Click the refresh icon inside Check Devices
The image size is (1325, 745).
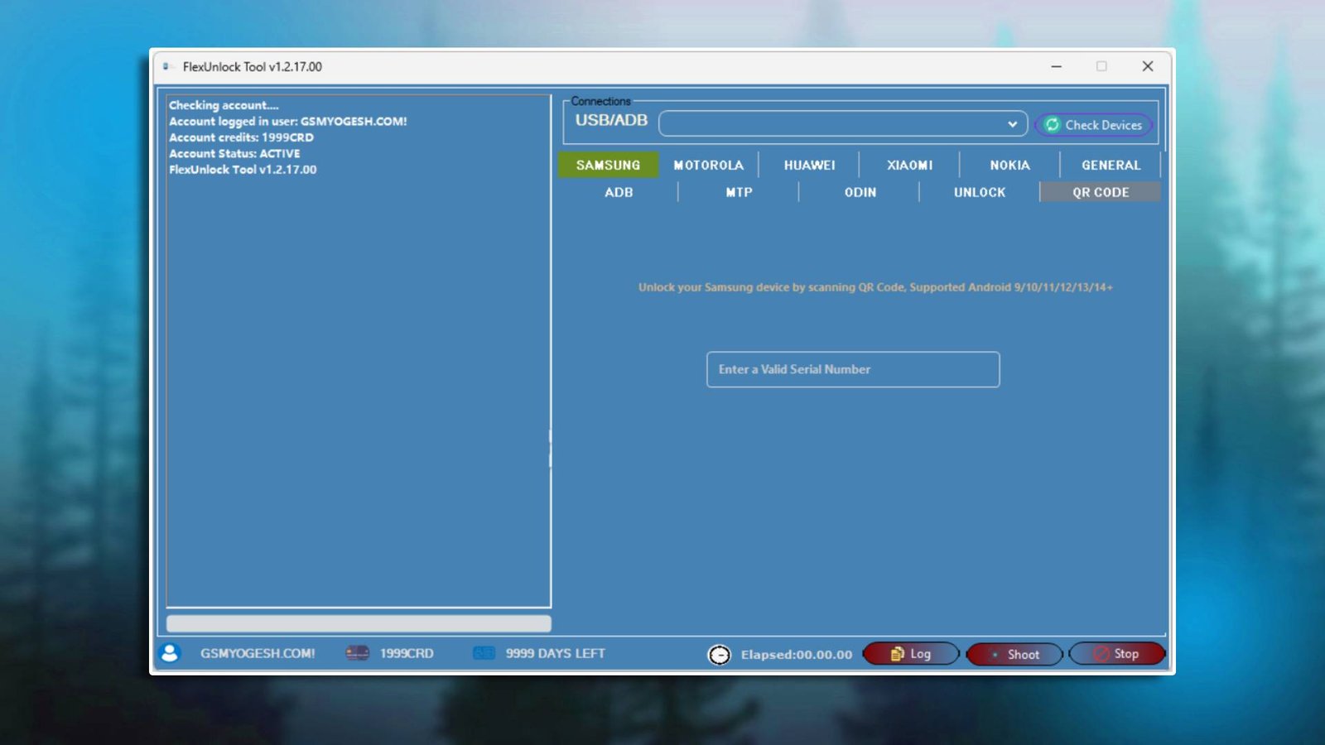tap(1052, 125)
